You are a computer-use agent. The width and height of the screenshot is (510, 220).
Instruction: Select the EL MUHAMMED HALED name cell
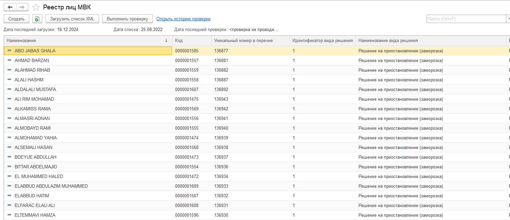tap(88, 176)
